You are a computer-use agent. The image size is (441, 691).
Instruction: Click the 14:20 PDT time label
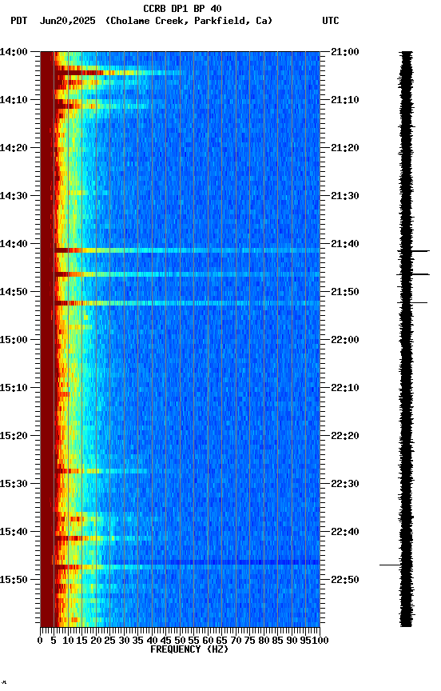14,148
